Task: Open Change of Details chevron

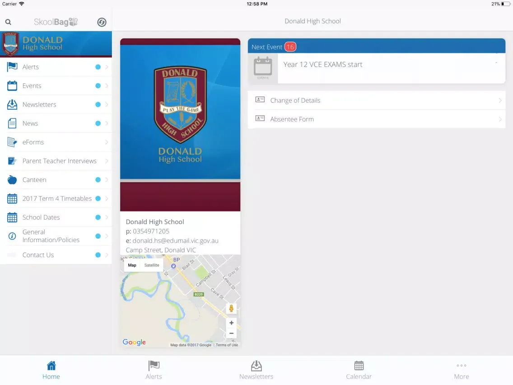Action: coord(500,100)
